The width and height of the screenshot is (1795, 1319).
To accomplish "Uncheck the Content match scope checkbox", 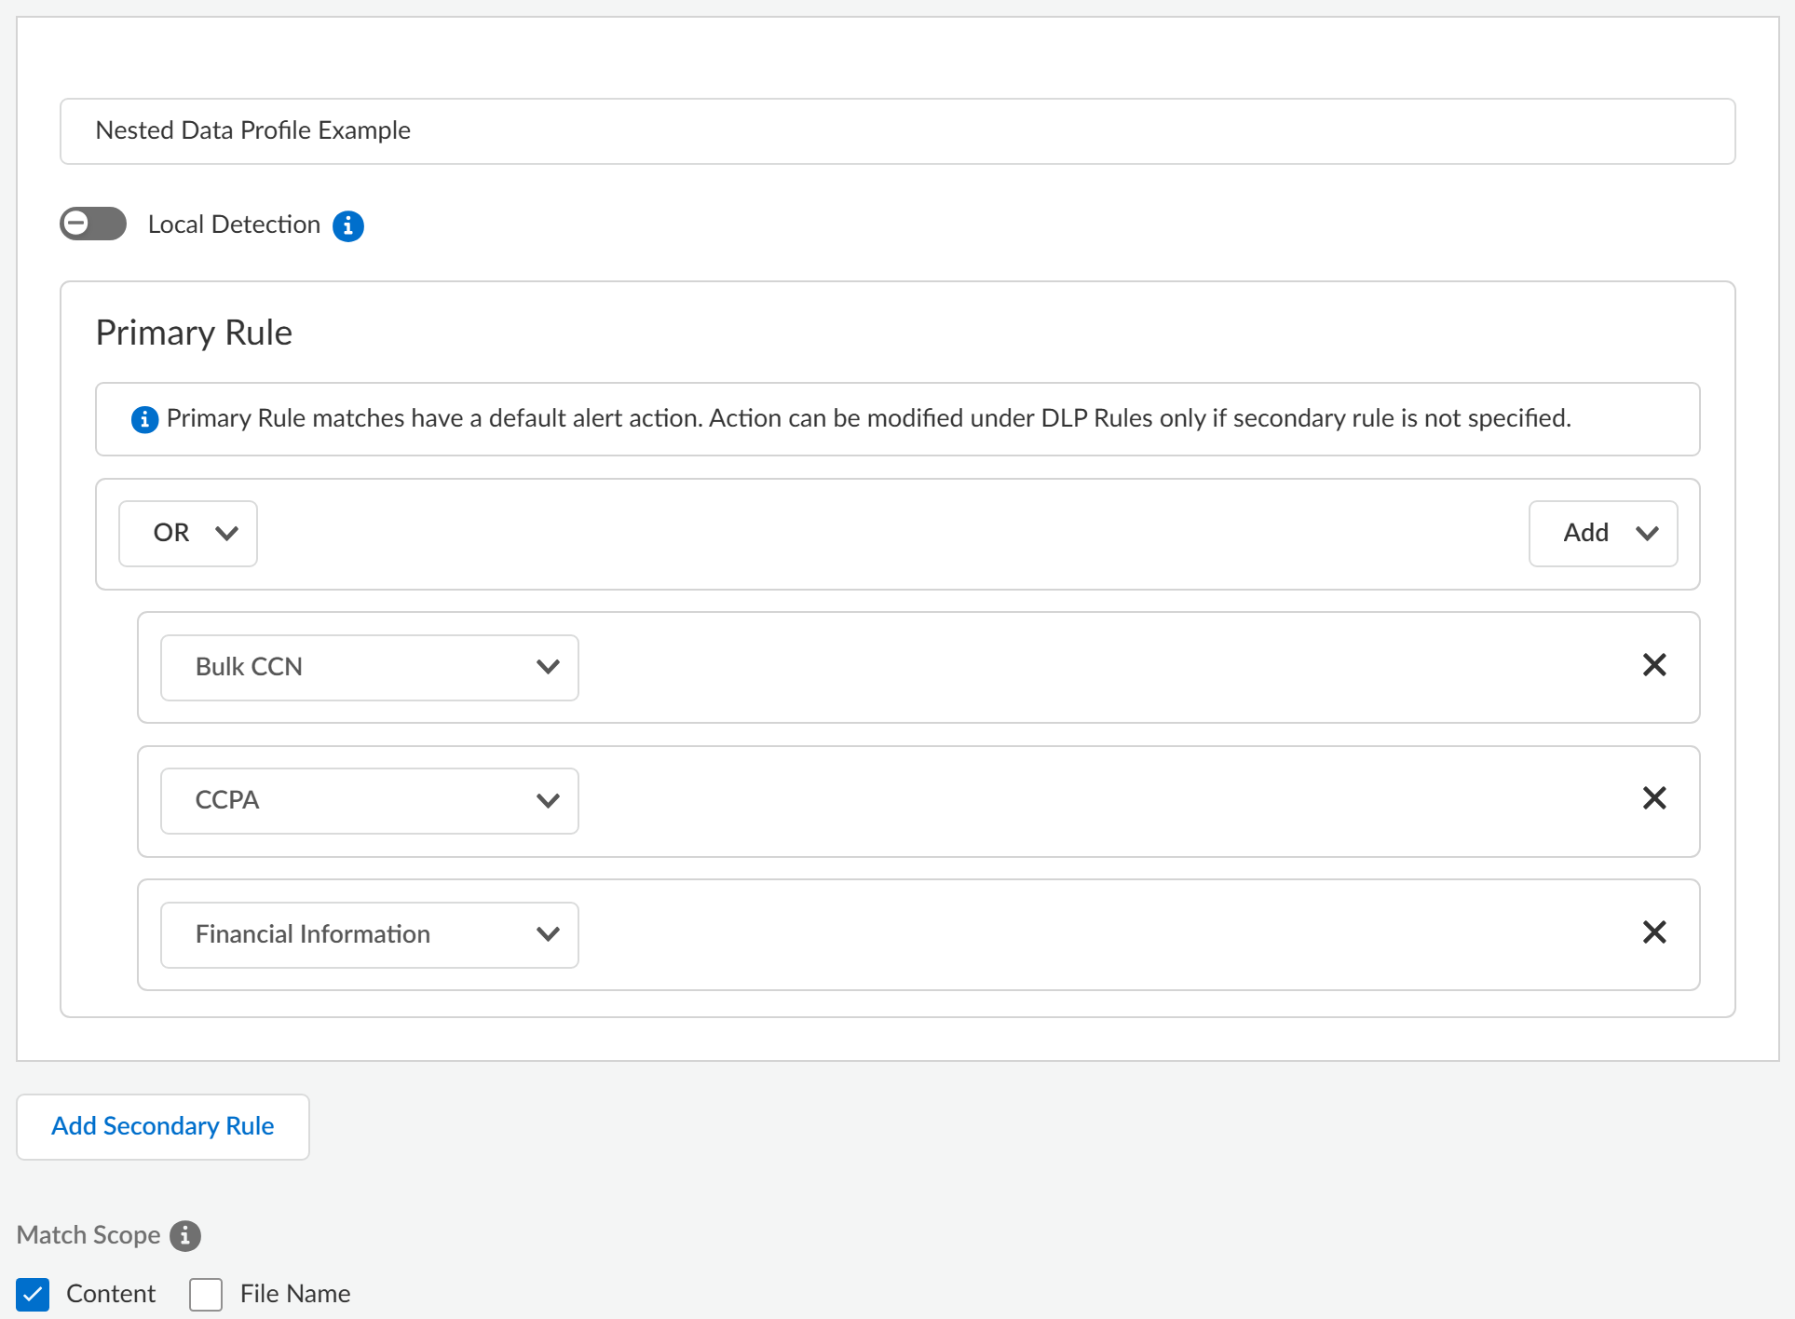I will (33, 1294).
